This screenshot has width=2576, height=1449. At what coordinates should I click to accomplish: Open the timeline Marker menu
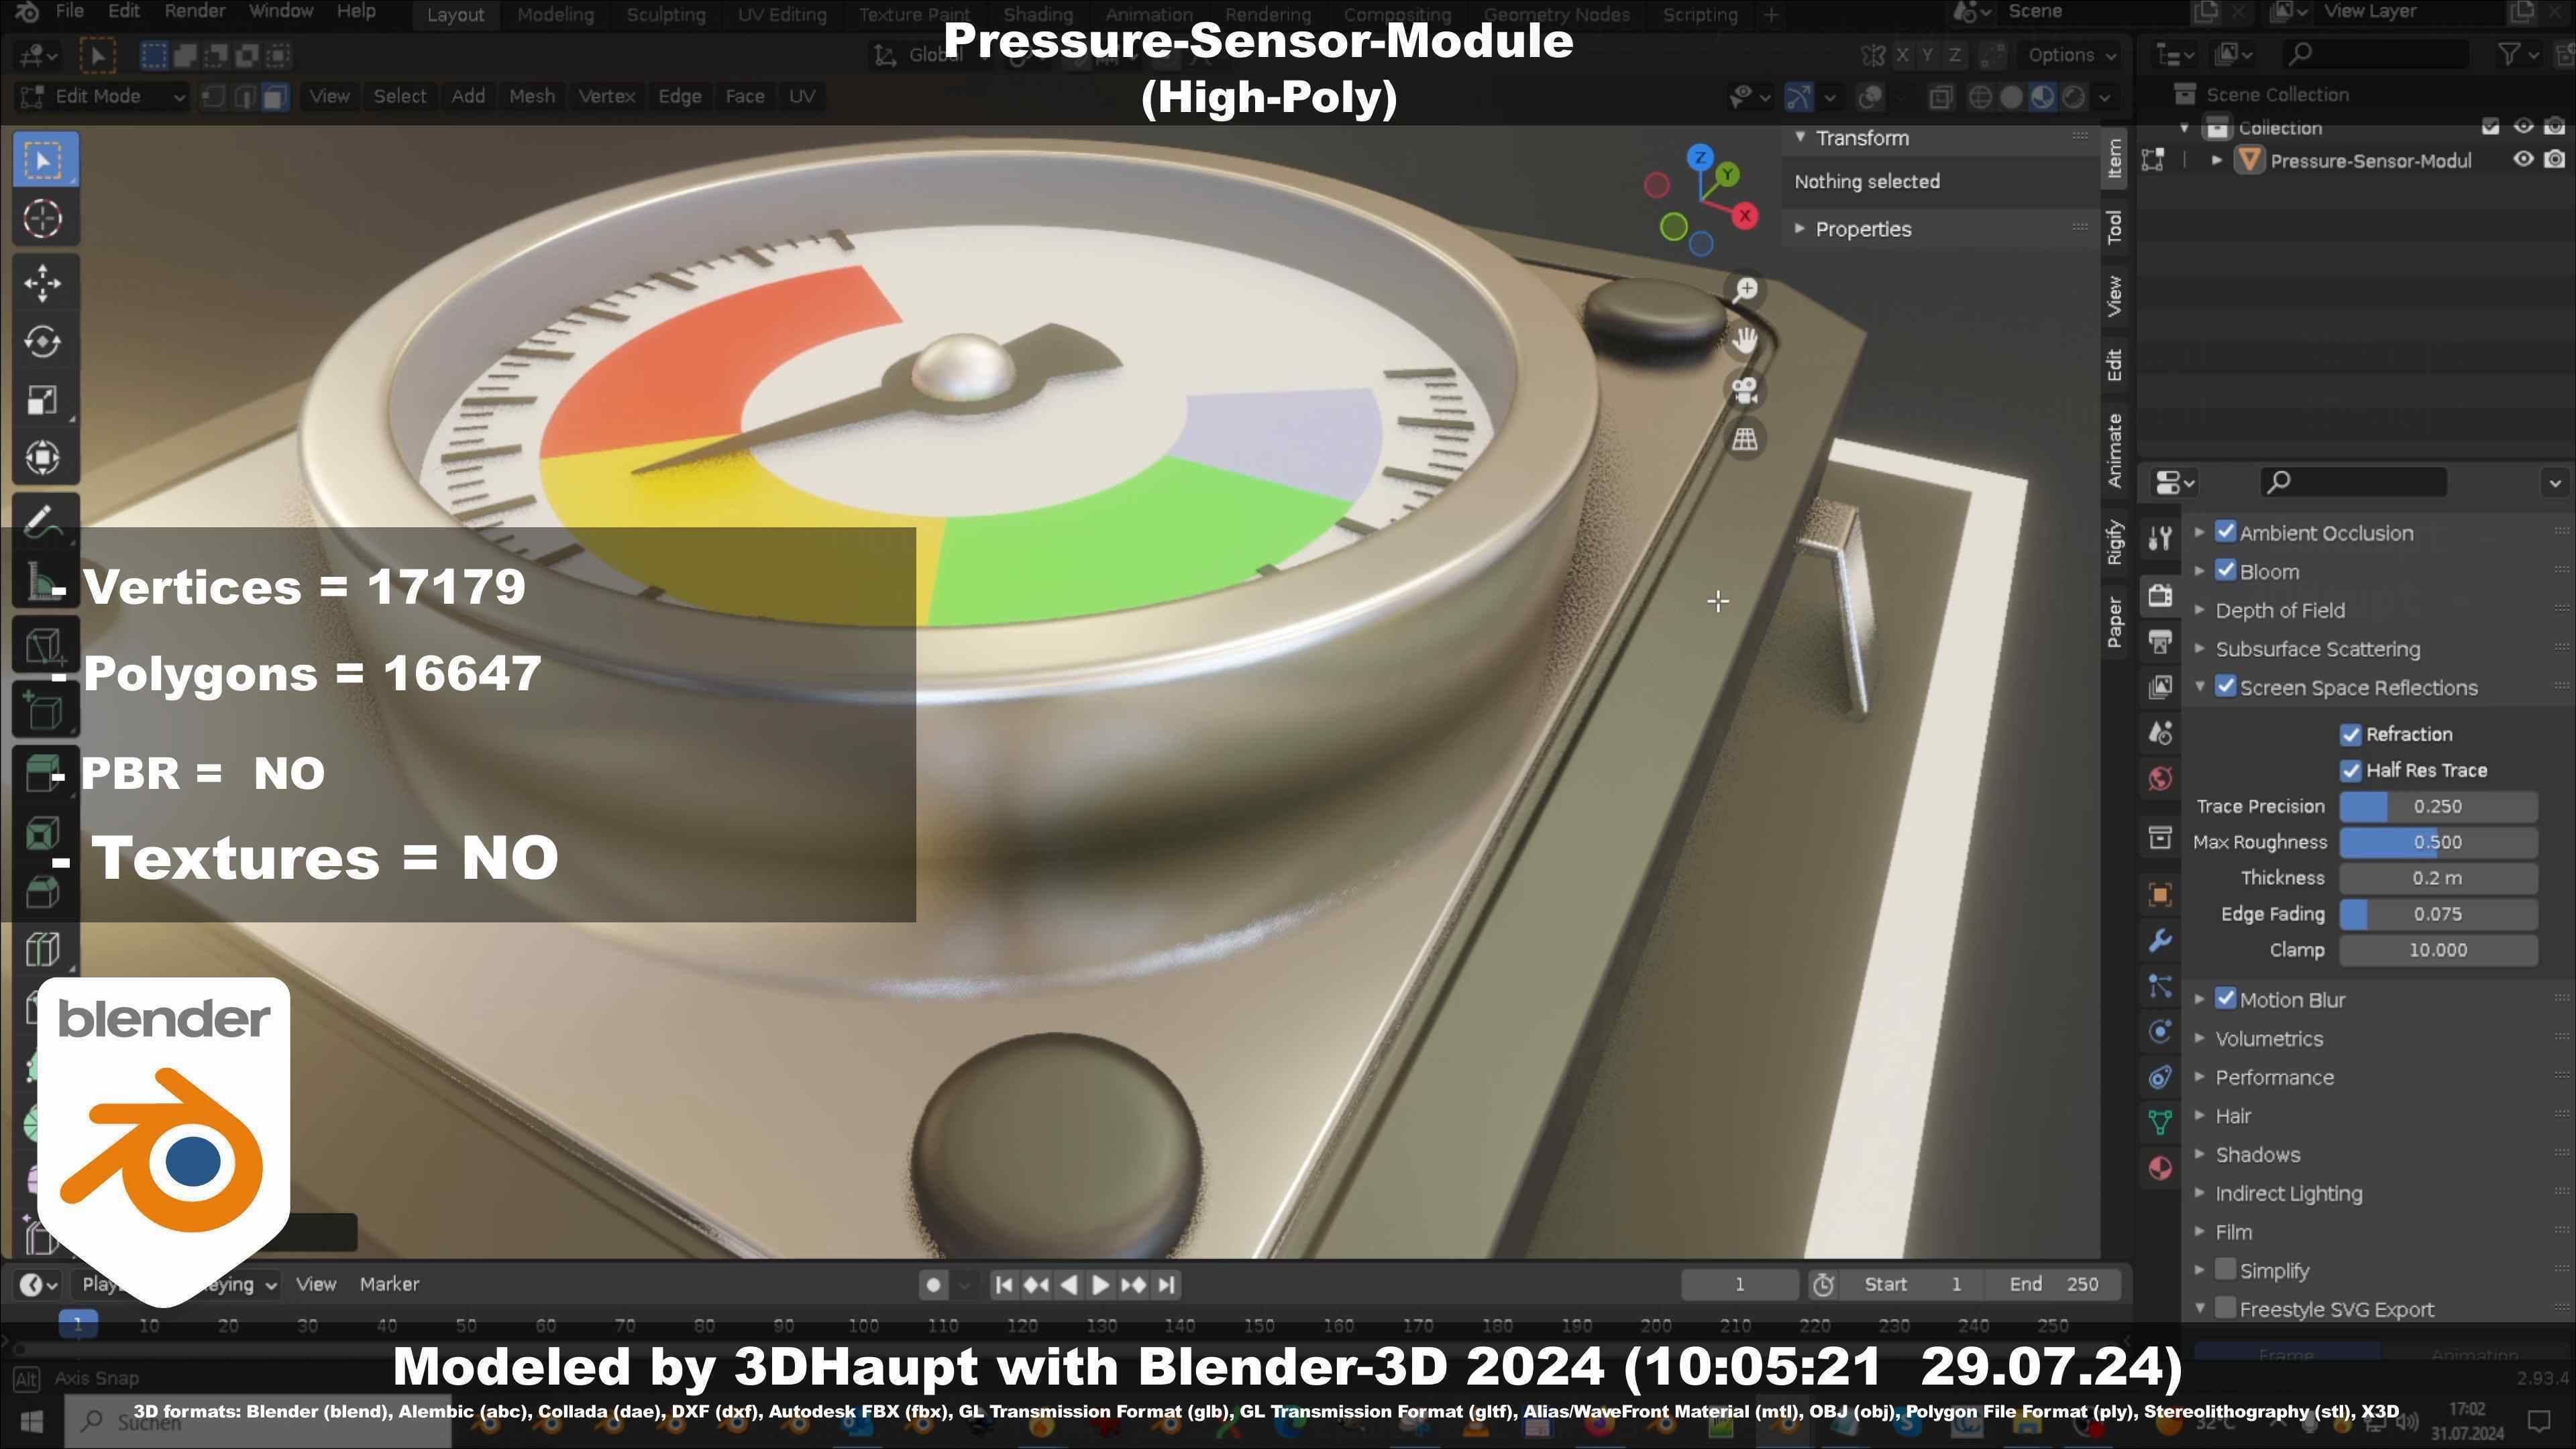[389, 1284]
